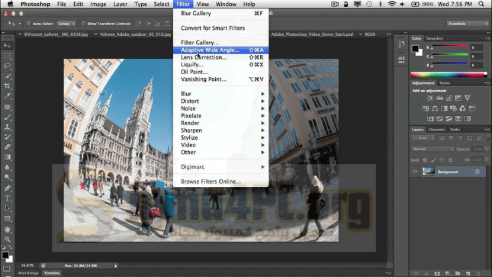Toggle pixel layer filter icon
This screenshot has height=277, width=492.
[x=442, y=138]
